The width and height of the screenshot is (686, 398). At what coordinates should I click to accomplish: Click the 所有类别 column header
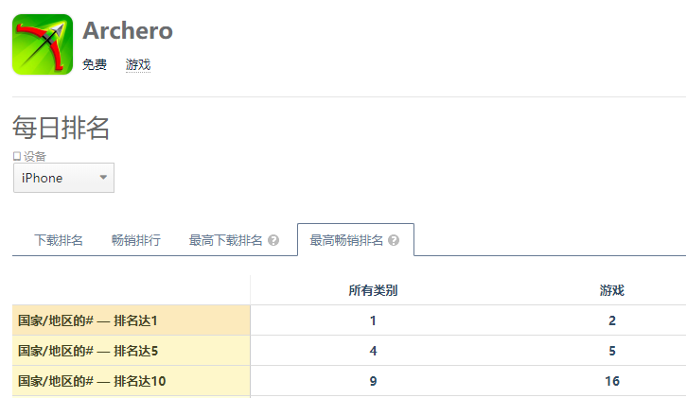pyautogui.click(x=373, y=290)
